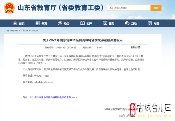
Task: Go to 公示公告 in breadcrumb
Action: [x=34, y=30]
